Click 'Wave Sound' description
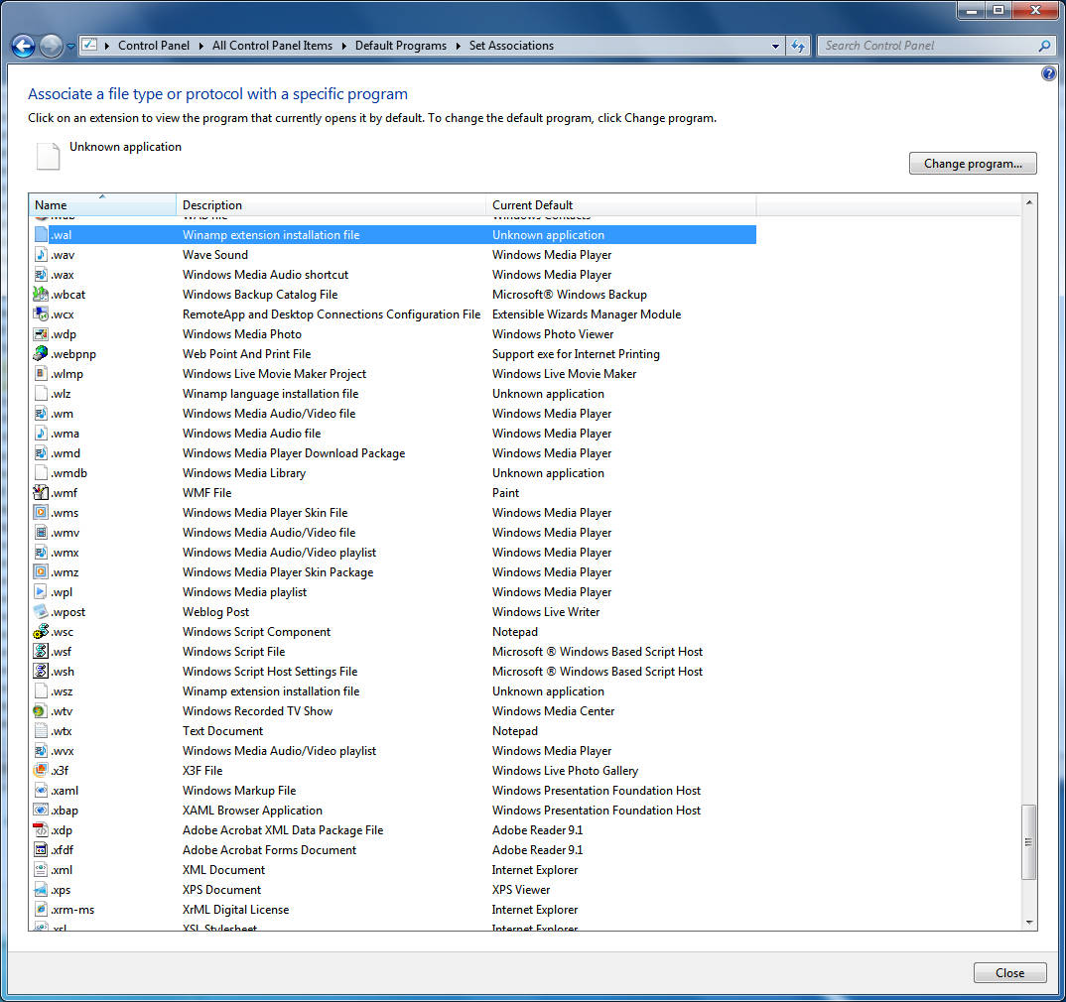The height and width of the screenshot is (1002, 1066). (x=214, y=255)
